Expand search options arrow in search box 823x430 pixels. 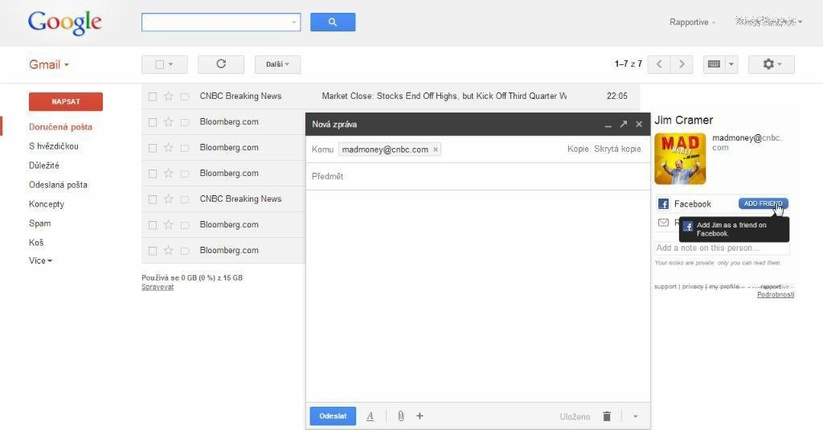(x=293, y=22)
